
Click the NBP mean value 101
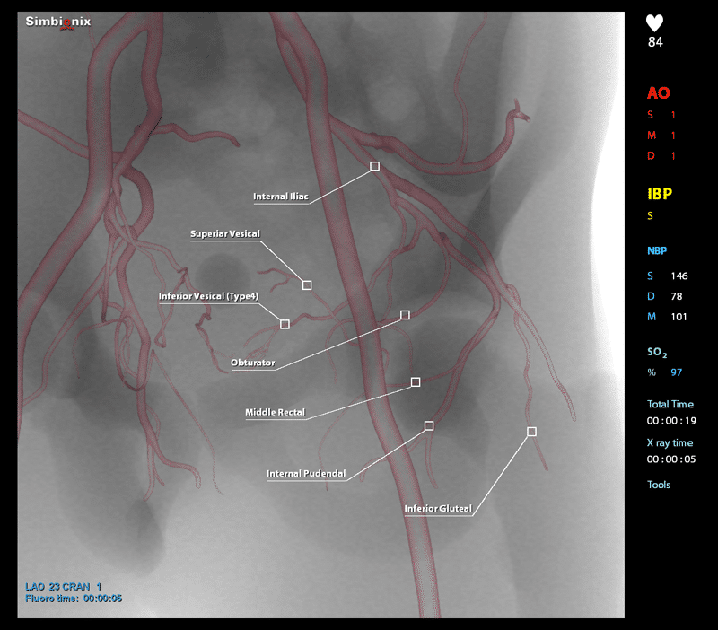[x=679, y=317]
